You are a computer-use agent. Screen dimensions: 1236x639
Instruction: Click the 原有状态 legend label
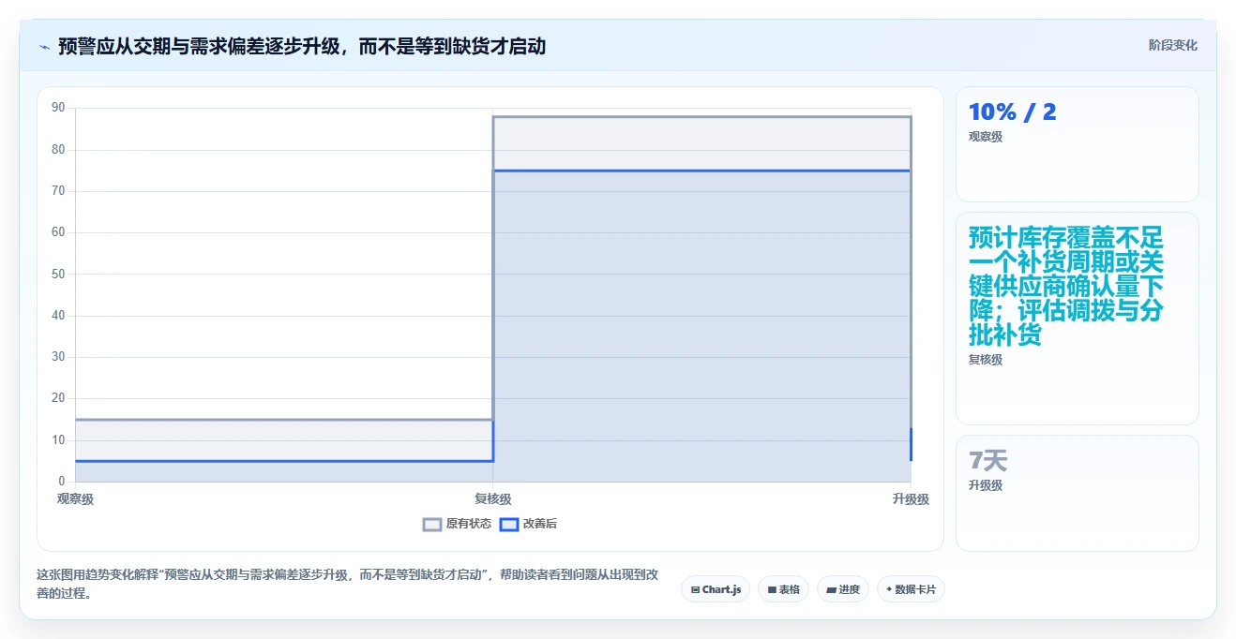pos(469,525)
